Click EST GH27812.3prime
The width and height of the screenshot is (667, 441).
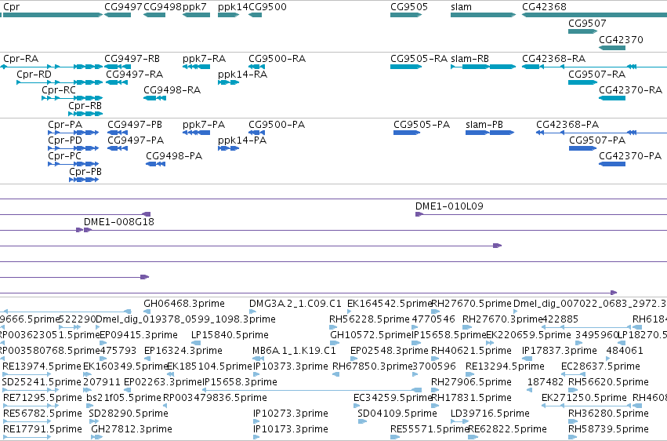point(96,437)
